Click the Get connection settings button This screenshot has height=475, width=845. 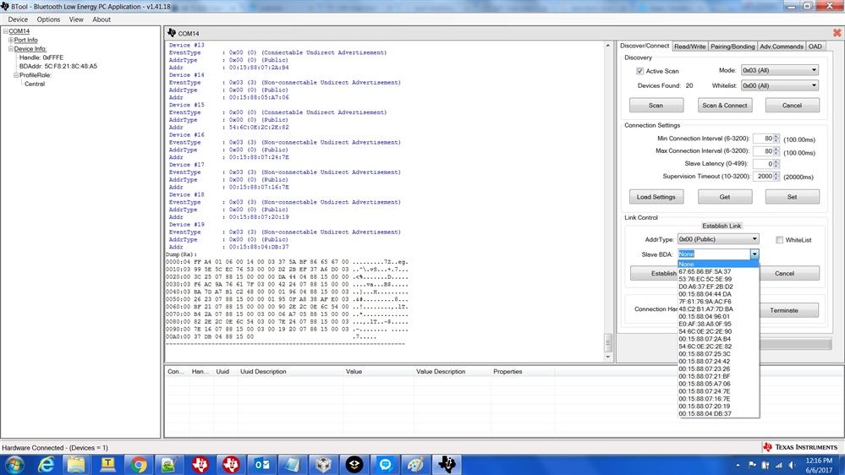pyautogui.click(x=724, y=197)
